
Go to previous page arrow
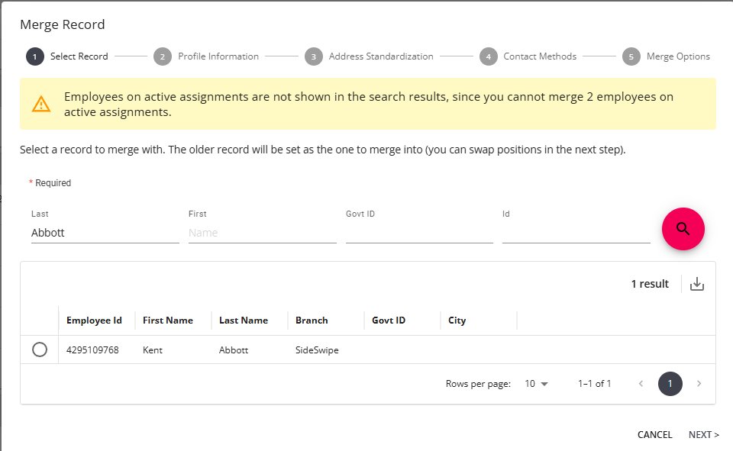click(x=641, y=383)
